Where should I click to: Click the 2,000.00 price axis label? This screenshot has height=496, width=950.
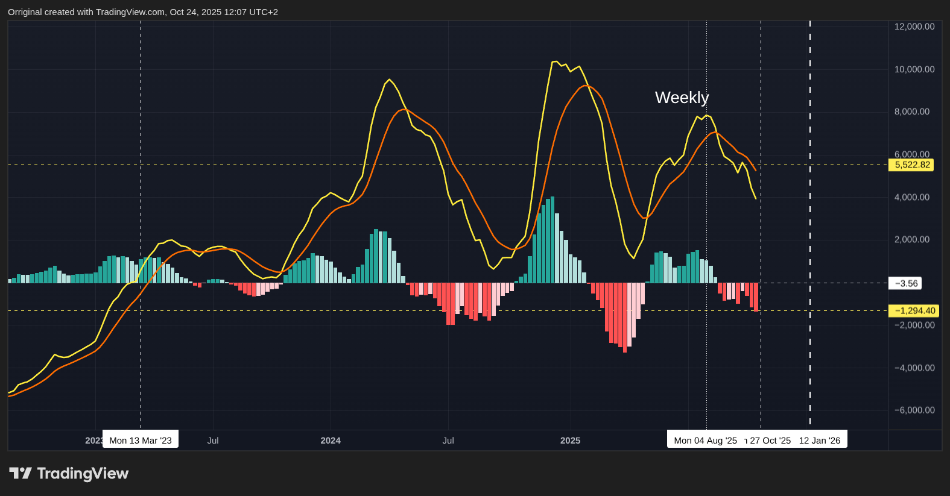click(912, 239)
